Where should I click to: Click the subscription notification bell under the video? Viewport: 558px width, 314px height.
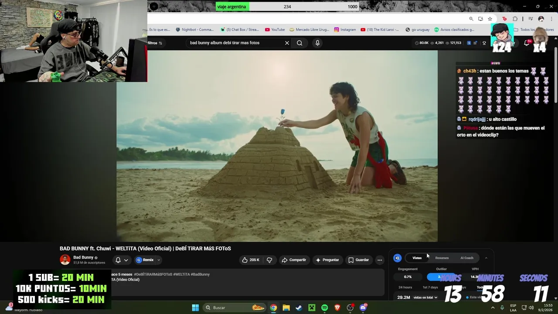tap(118, 260)
